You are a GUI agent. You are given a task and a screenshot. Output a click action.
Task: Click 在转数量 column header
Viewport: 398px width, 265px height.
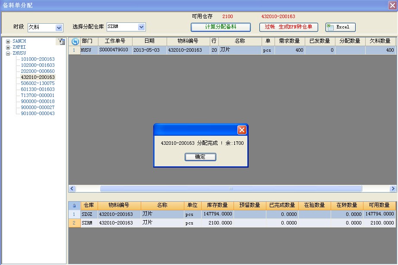click(x=347, y=205)
